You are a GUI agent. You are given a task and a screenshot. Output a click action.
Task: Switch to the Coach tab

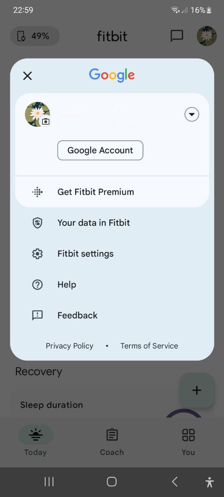tap(112, 442)
